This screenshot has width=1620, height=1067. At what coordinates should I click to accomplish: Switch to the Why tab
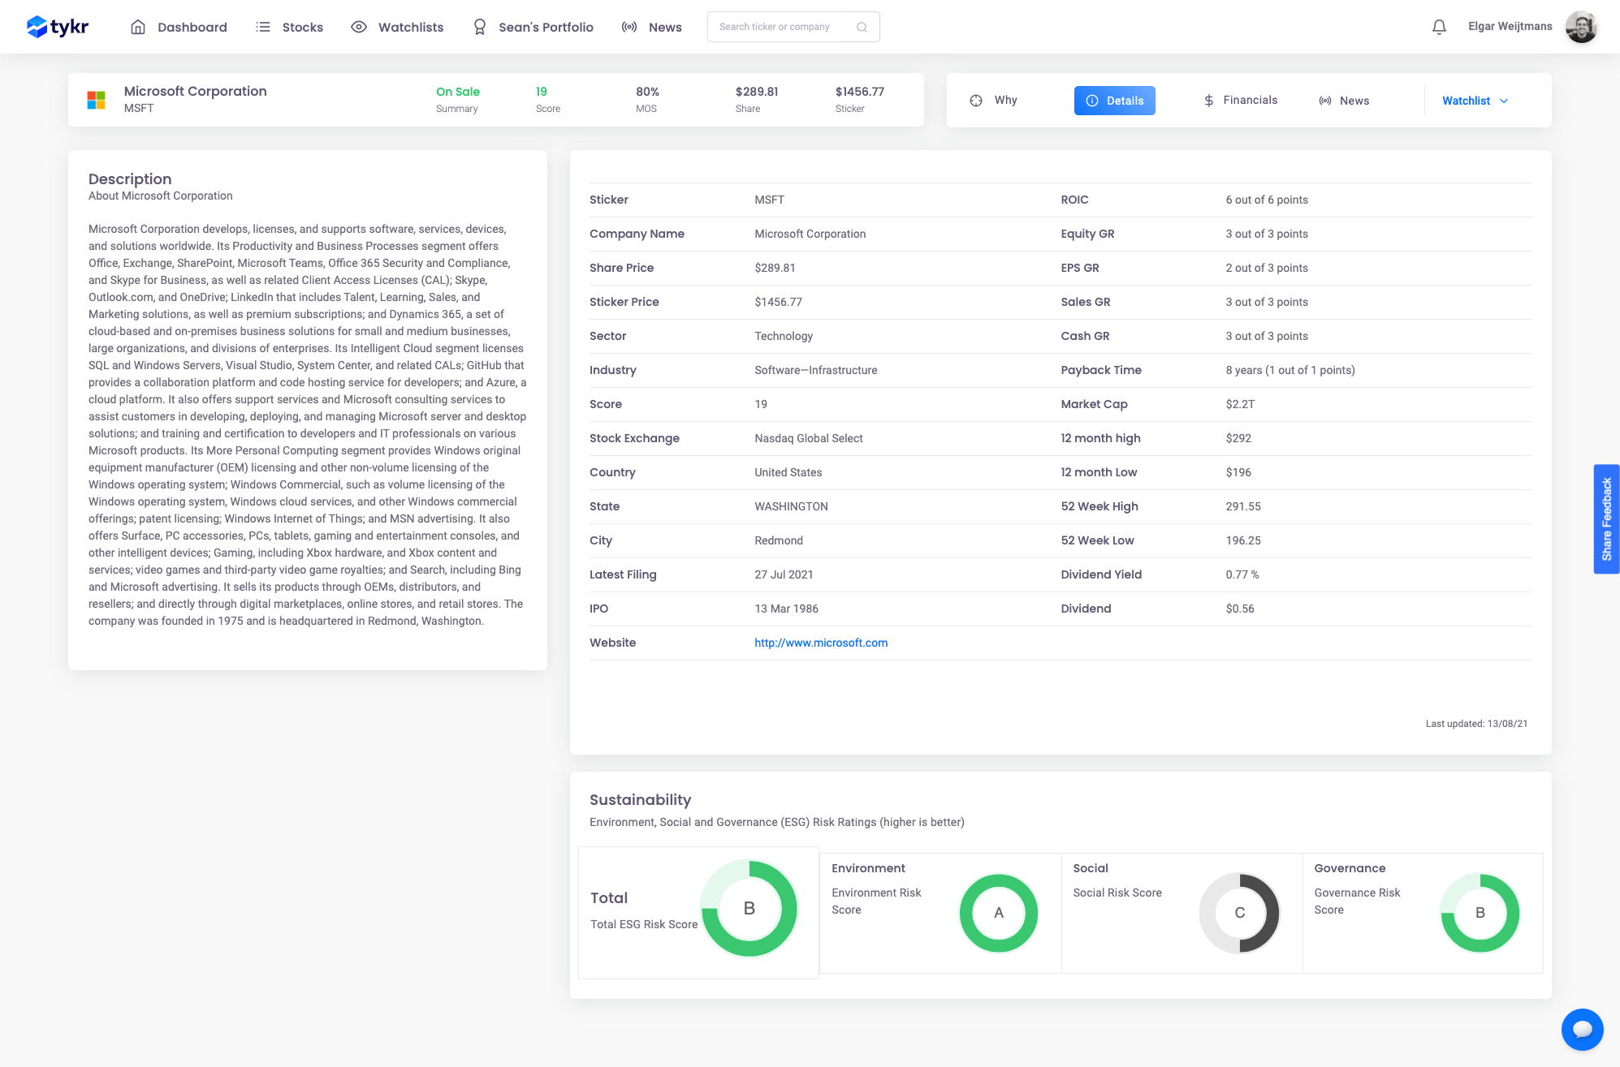[x=993, y=101]
